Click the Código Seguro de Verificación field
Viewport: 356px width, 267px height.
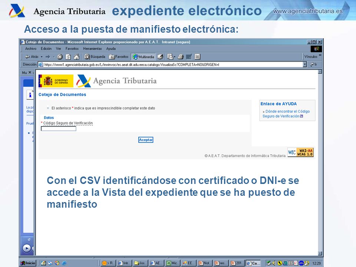(59, 129)
